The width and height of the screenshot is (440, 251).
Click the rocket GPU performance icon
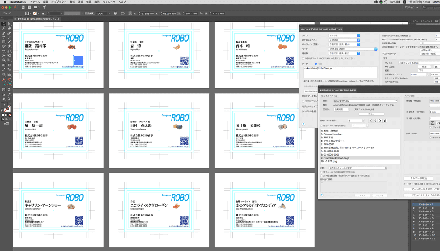tap(44, 7)
